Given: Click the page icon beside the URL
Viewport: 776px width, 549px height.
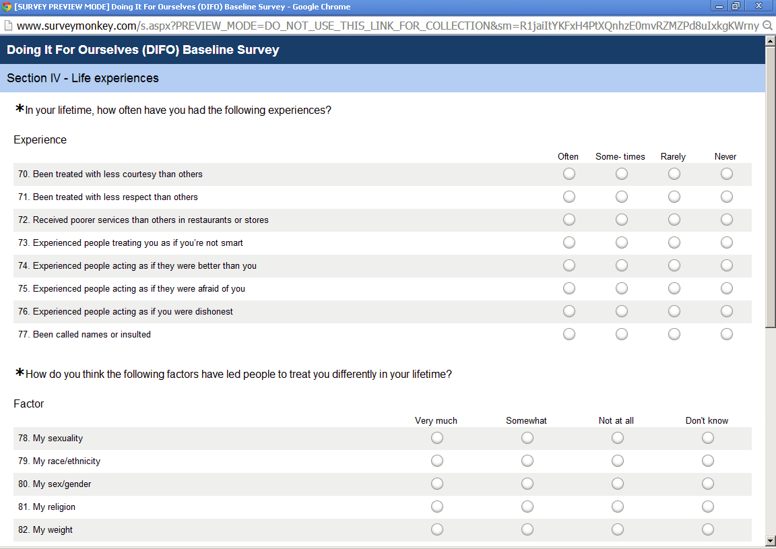Looking at the screenshot, I should (7, 26).
